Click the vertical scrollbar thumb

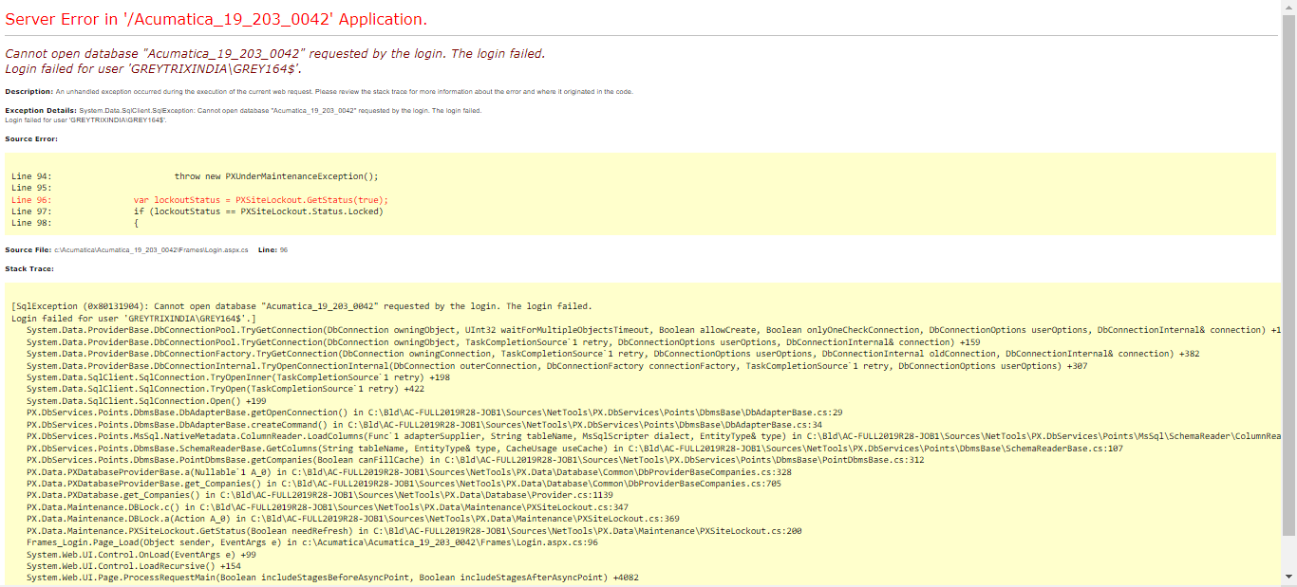1288,273
